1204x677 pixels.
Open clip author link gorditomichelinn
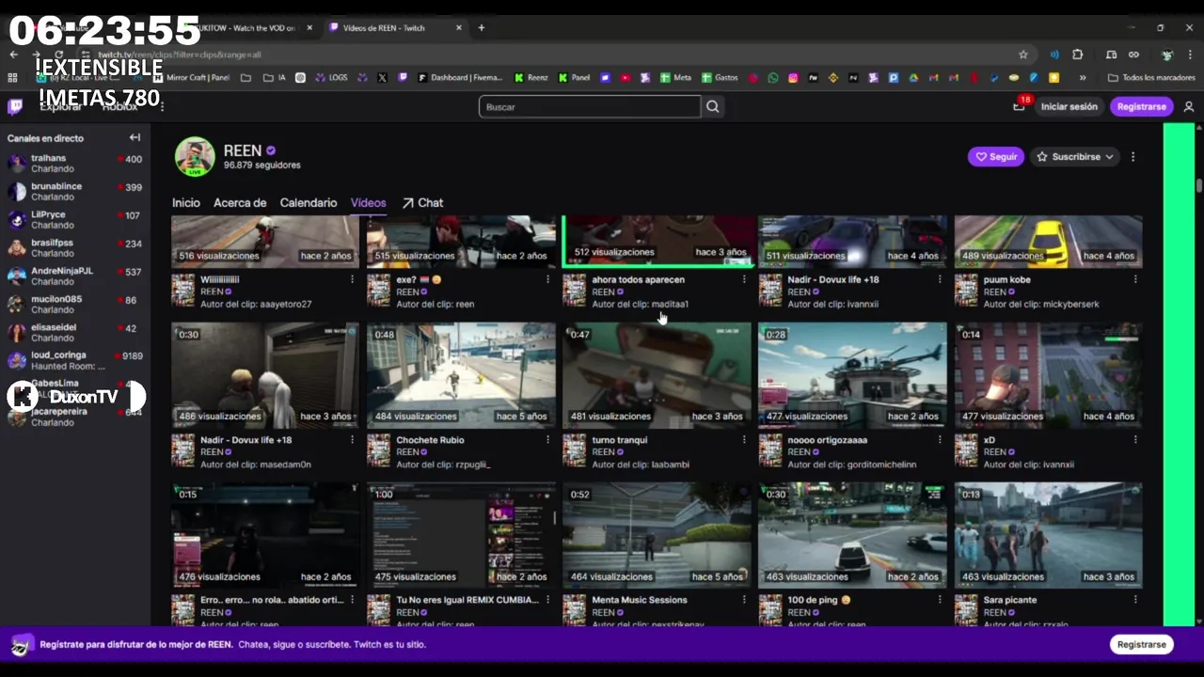pos(878,464)
